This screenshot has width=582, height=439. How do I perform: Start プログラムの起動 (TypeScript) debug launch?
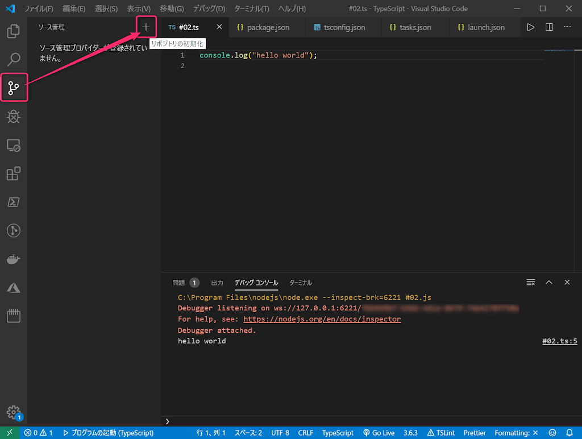coord(108,433)
